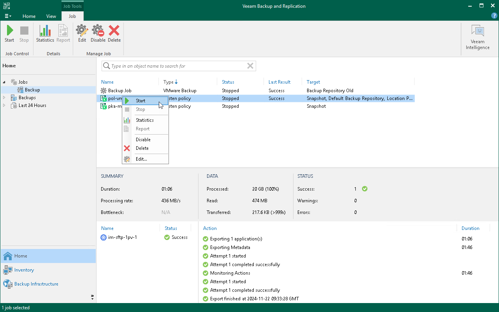Sort job list by Type column
Viewport: 499px width, 312px height.
[170, 82]
